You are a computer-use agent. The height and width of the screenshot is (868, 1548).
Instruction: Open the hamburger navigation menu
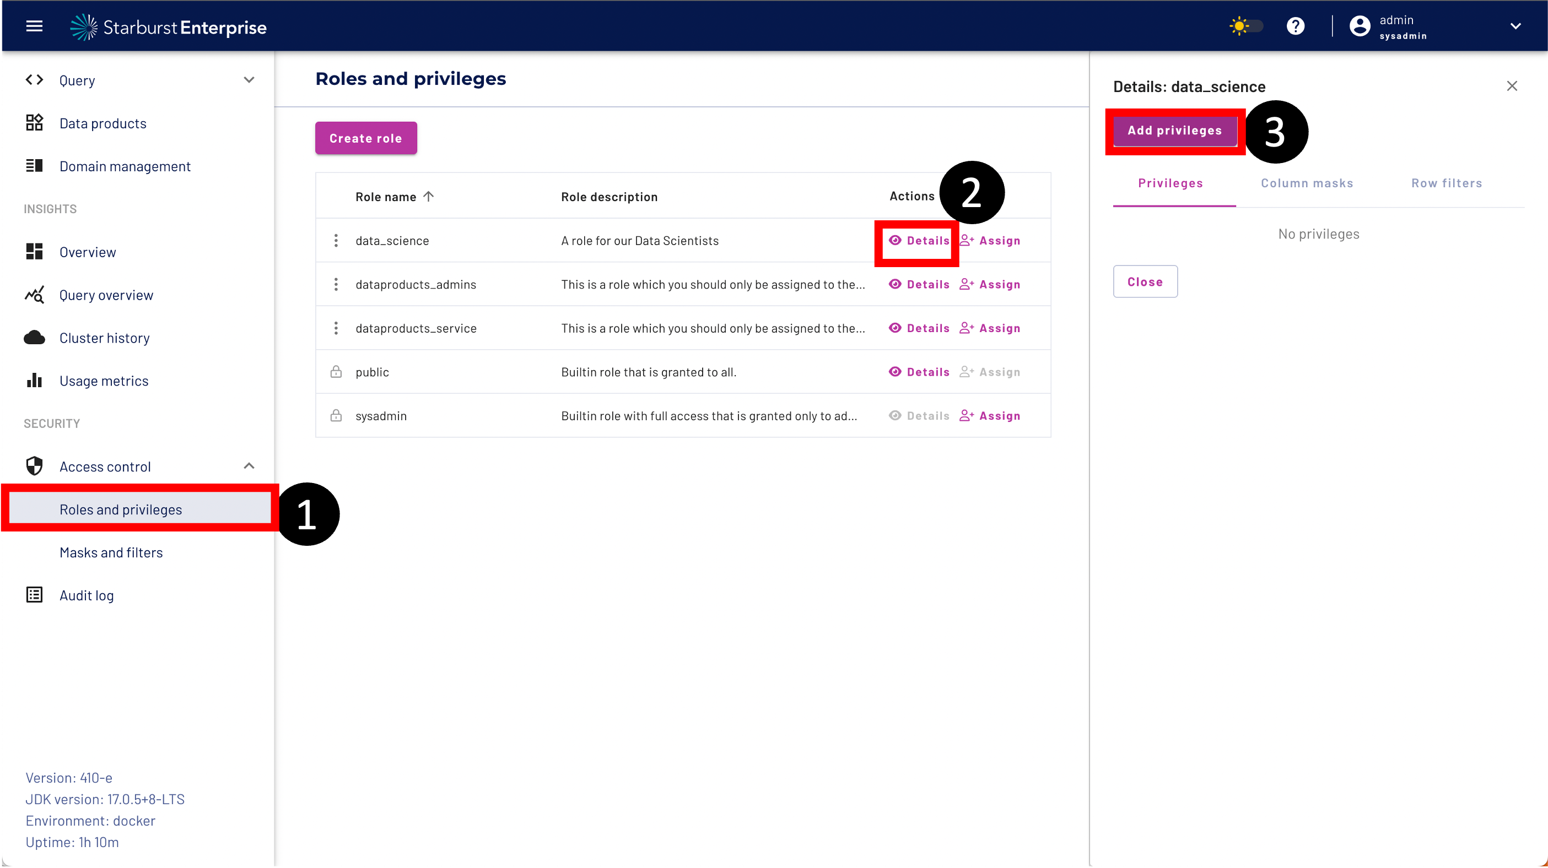coord(34,26)
